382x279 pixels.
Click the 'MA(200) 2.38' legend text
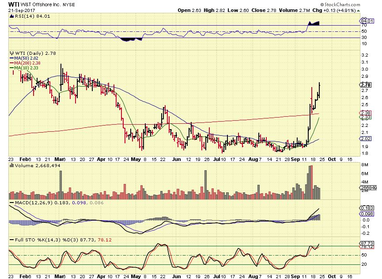[27, 63]
